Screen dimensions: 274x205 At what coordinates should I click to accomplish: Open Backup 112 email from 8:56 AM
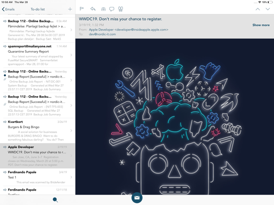(38, 30)
